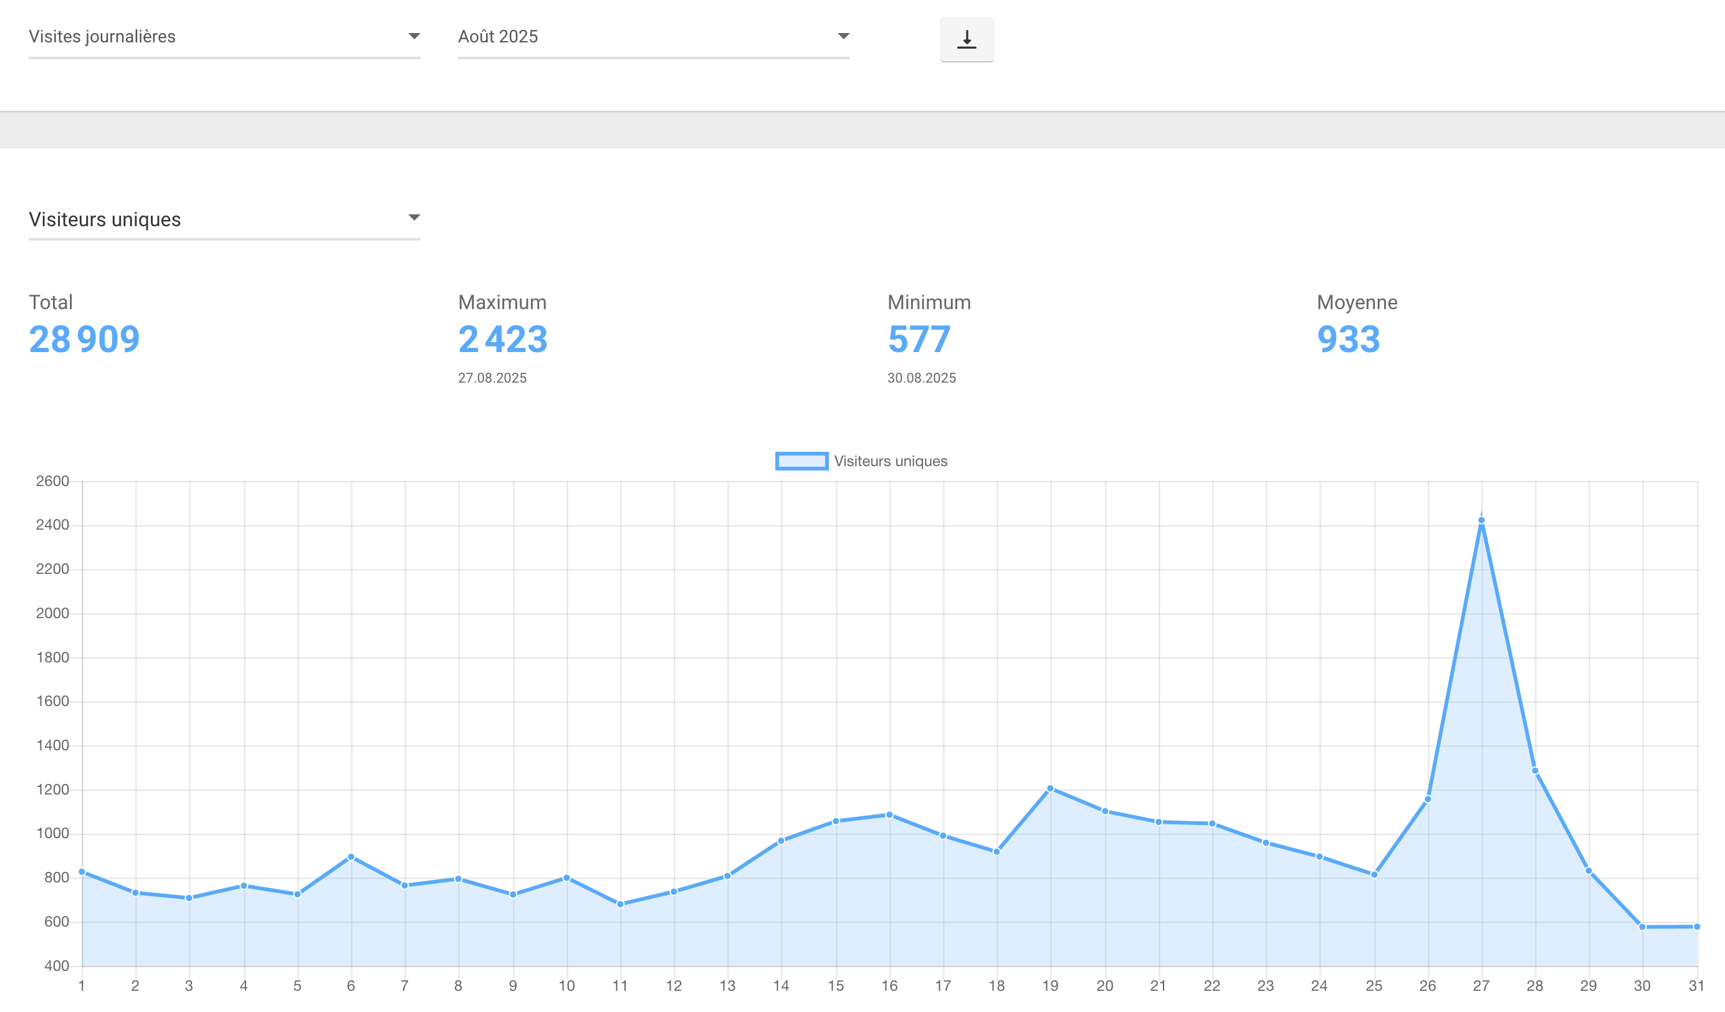Click the arrow beside Visites journalières
This screenshot has width=1725, height=1012.
click(x=414, y=36)
